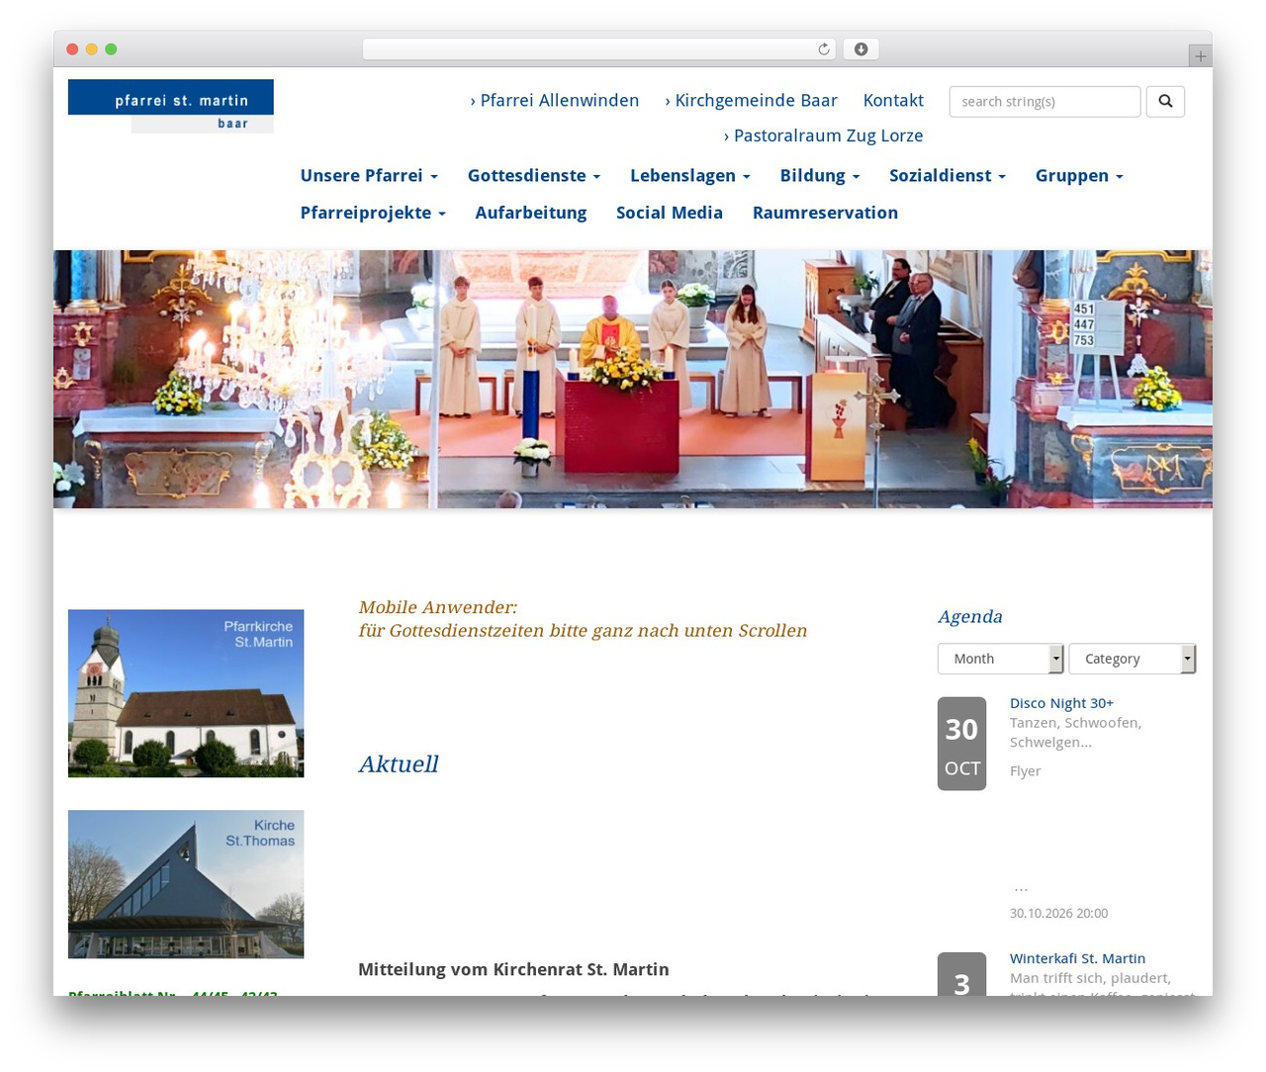Click the 30 OCT date badge
The height and width of the screenshot is (1072, 1266).
961,744
